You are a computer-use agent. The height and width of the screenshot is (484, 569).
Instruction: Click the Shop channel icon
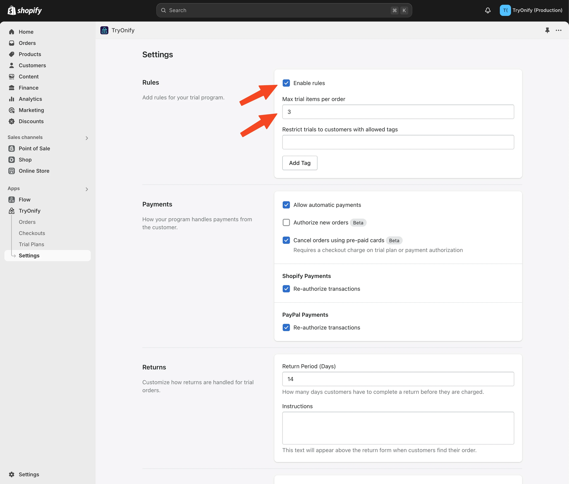click(12, 160)
